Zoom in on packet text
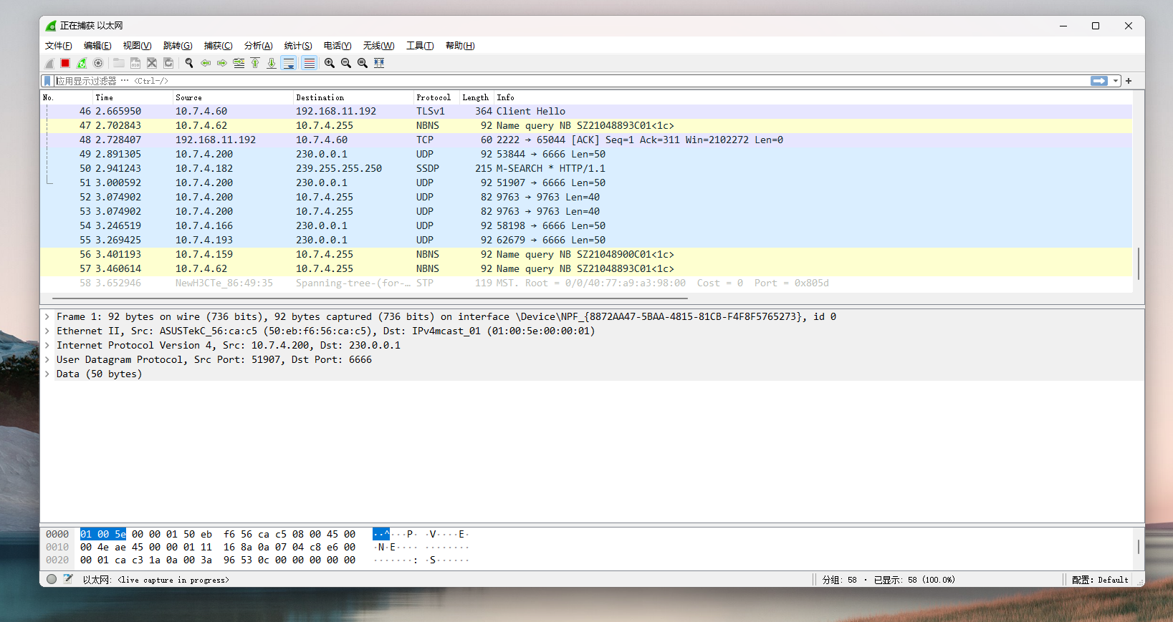1173x622 pixels. coord(330,63)
